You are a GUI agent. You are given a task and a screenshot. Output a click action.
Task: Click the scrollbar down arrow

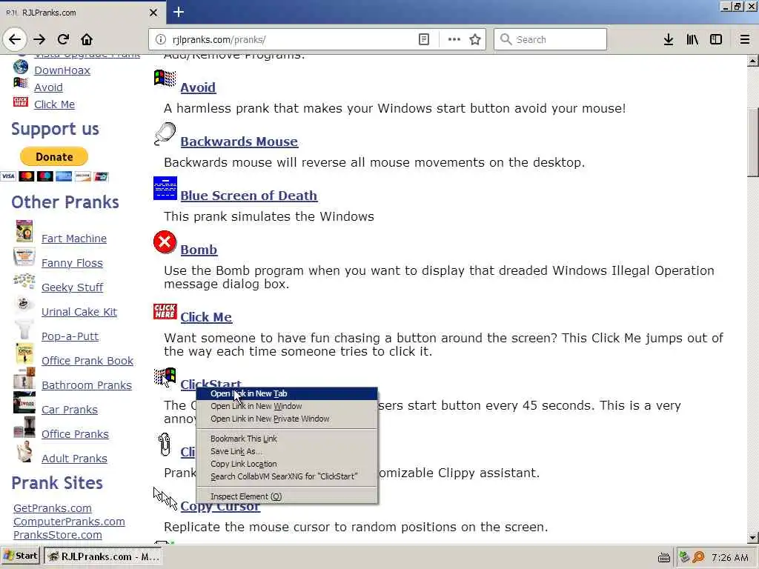753,538
